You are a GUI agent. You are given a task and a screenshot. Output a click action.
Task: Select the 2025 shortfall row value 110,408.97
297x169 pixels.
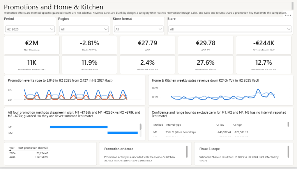pos(42,157)
